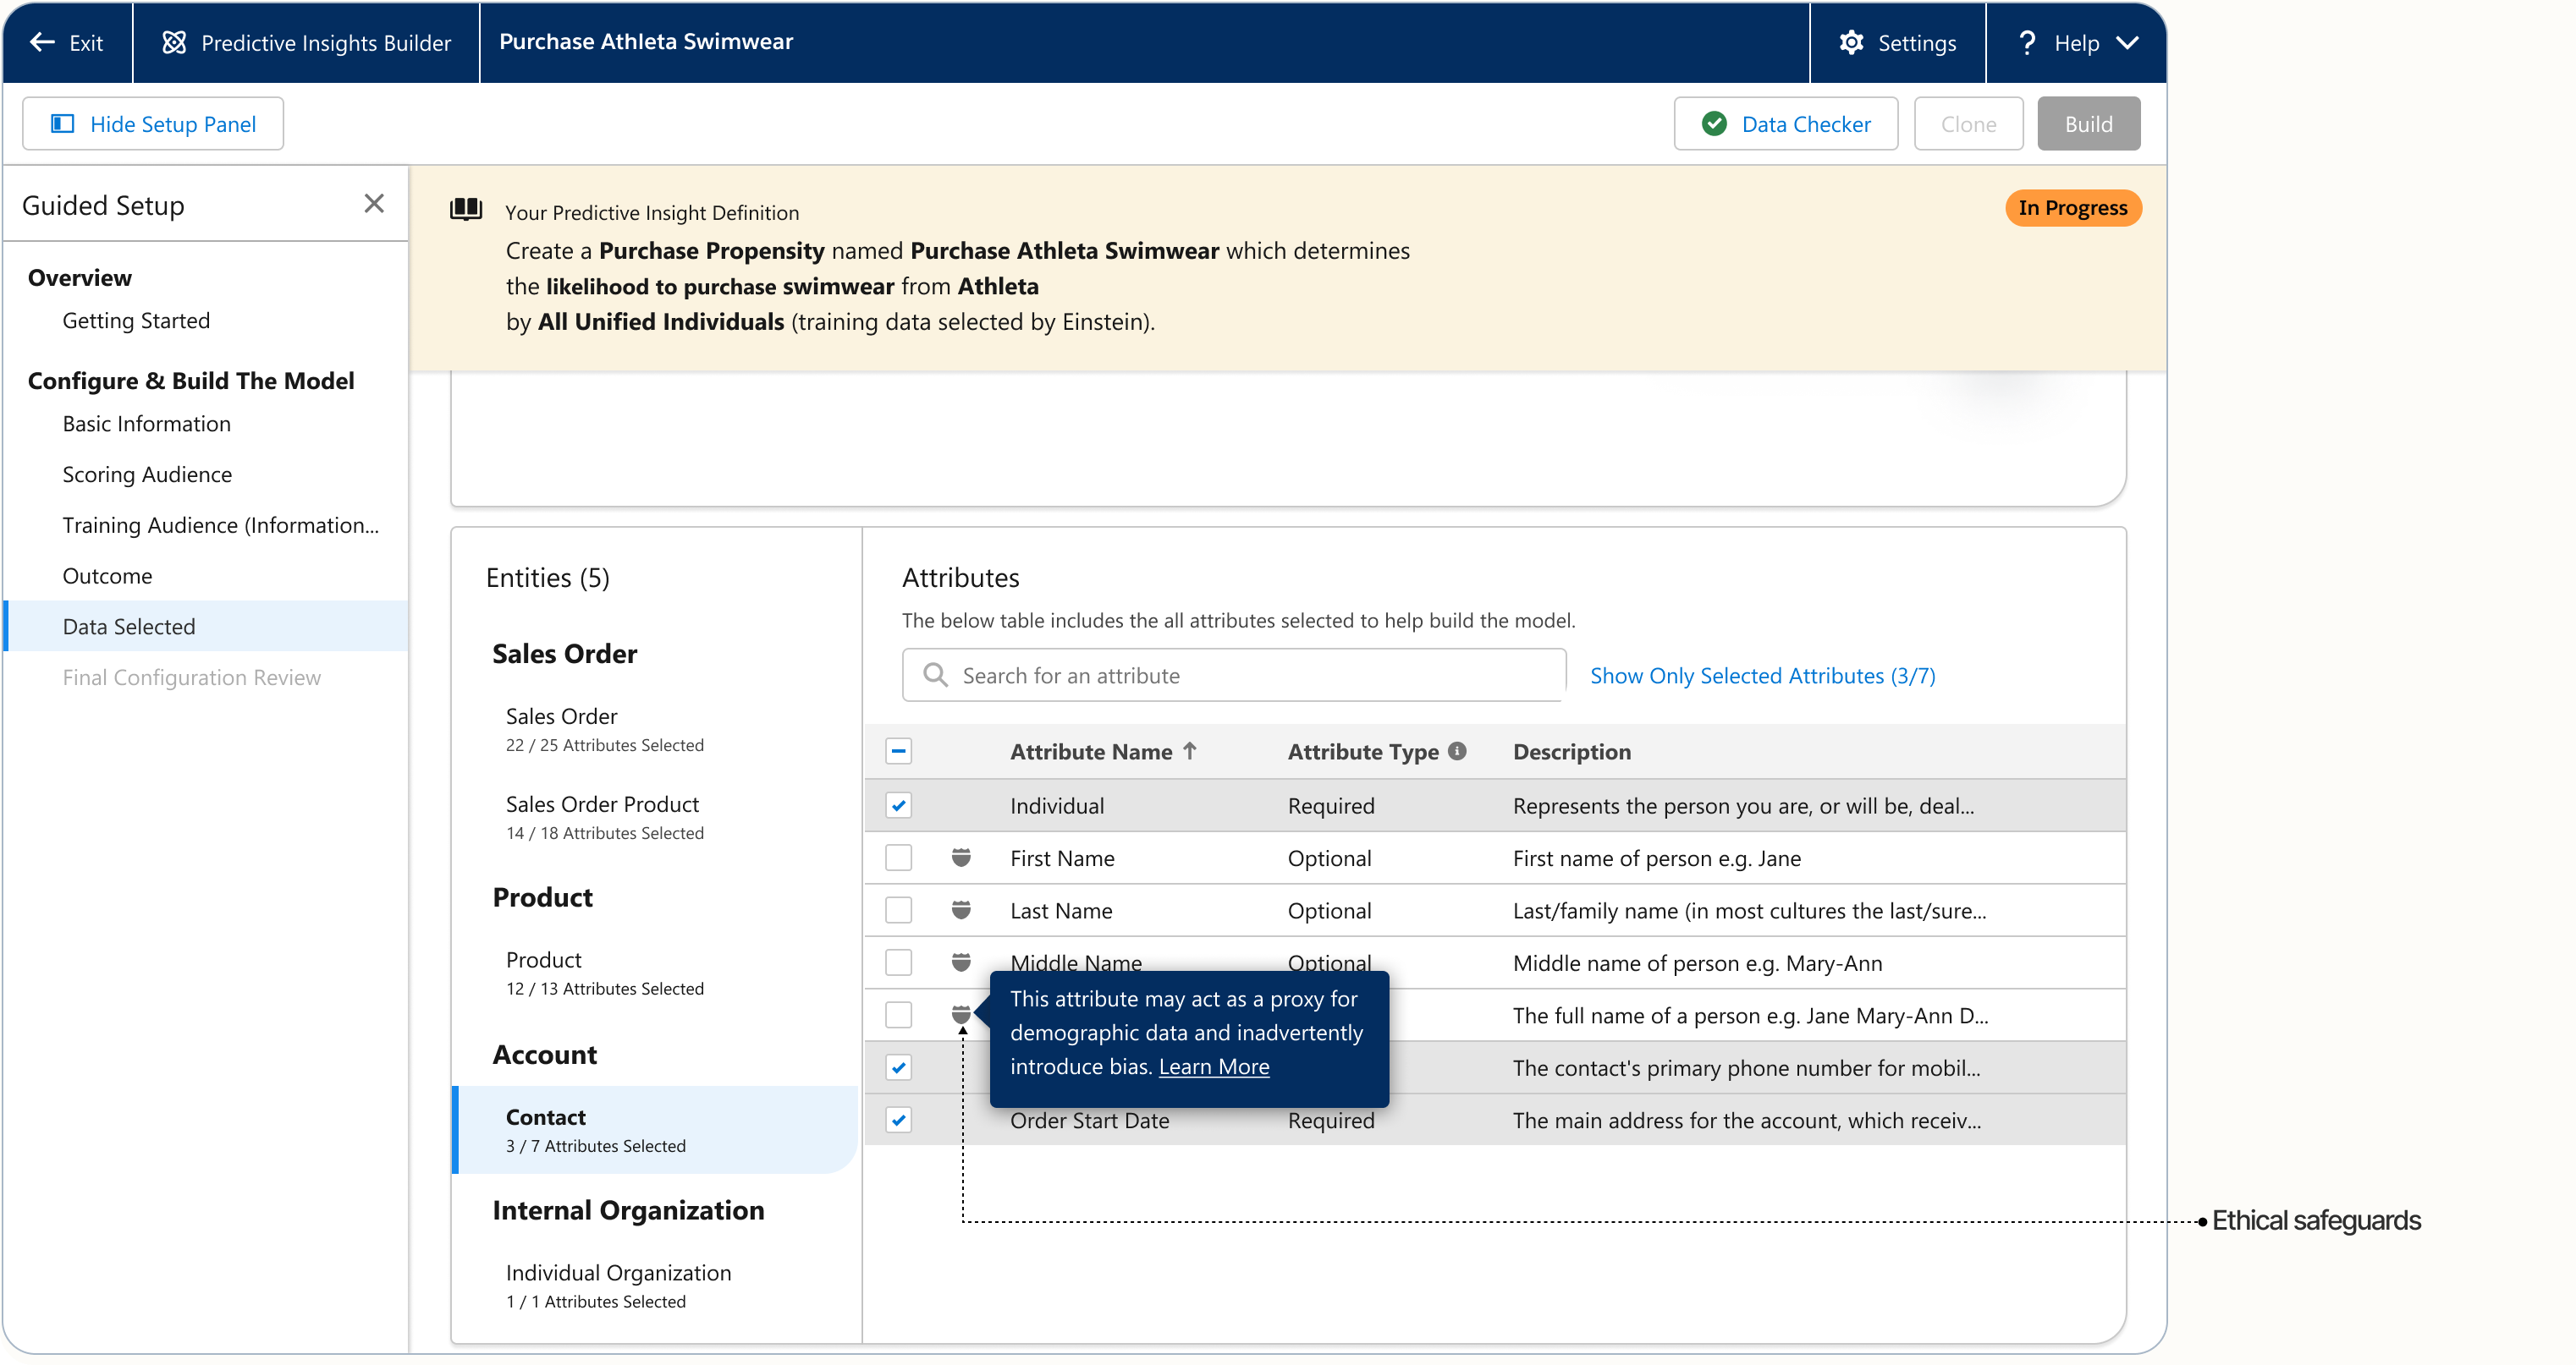The height and width of the screenshot is (1365, 2576).
Task: Open Training Audience step
Action: point(221,525)
